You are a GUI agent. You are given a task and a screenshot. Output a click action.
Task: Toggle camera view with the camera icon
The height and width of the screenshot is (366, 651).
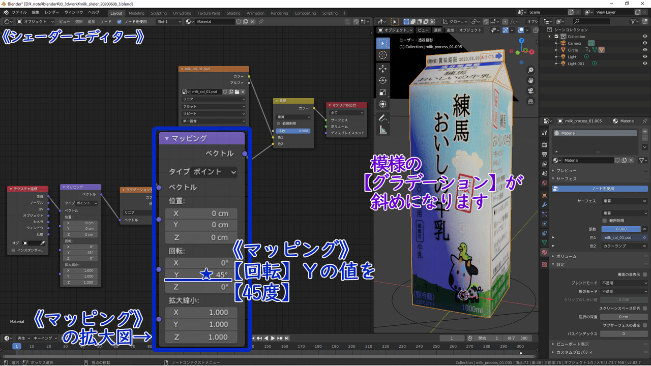530,91
